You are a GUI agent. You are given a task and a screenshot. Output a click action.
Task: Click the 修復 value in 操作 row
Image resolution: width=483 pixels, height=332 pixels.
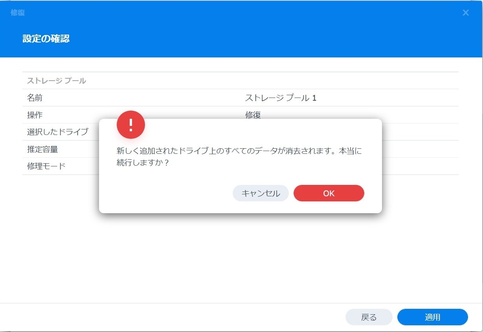253,115
